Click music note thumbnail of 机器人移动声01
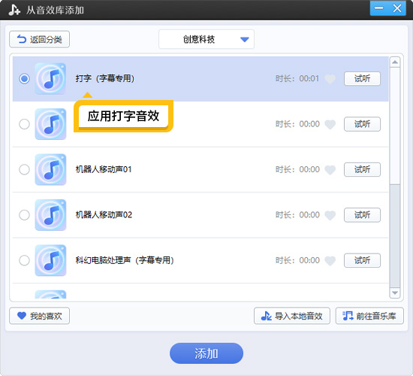413x376 pixels. [50, 169]
